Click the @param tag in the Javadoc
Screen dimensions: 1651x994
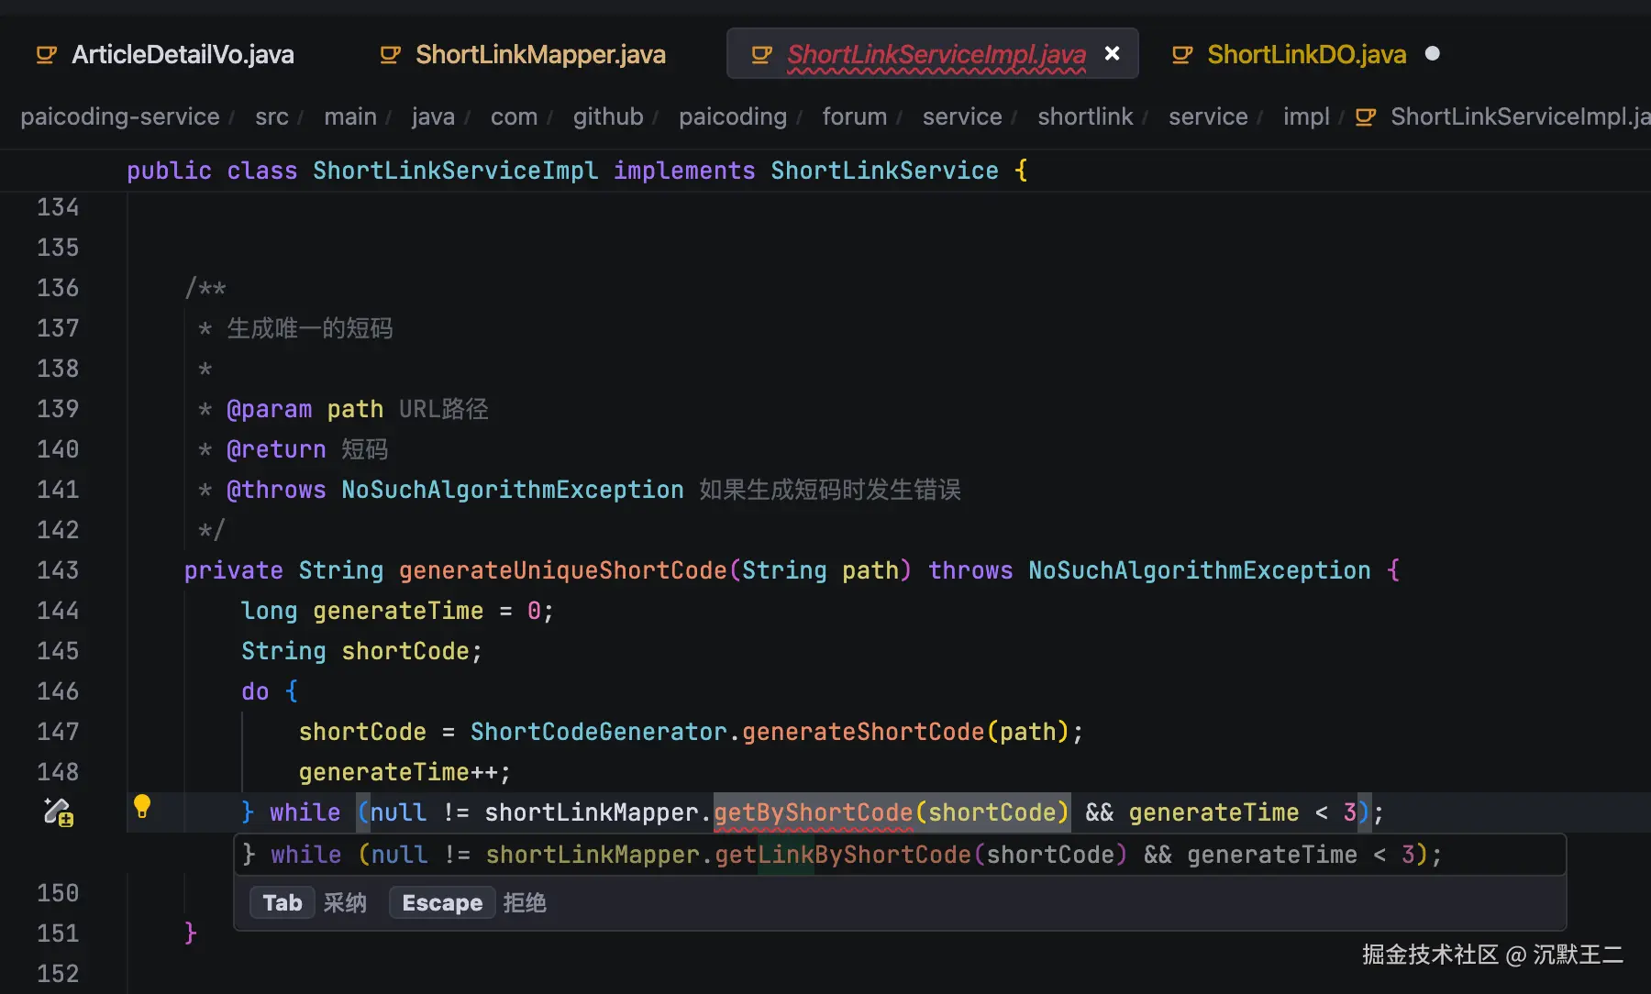click(x=269, y=409)
